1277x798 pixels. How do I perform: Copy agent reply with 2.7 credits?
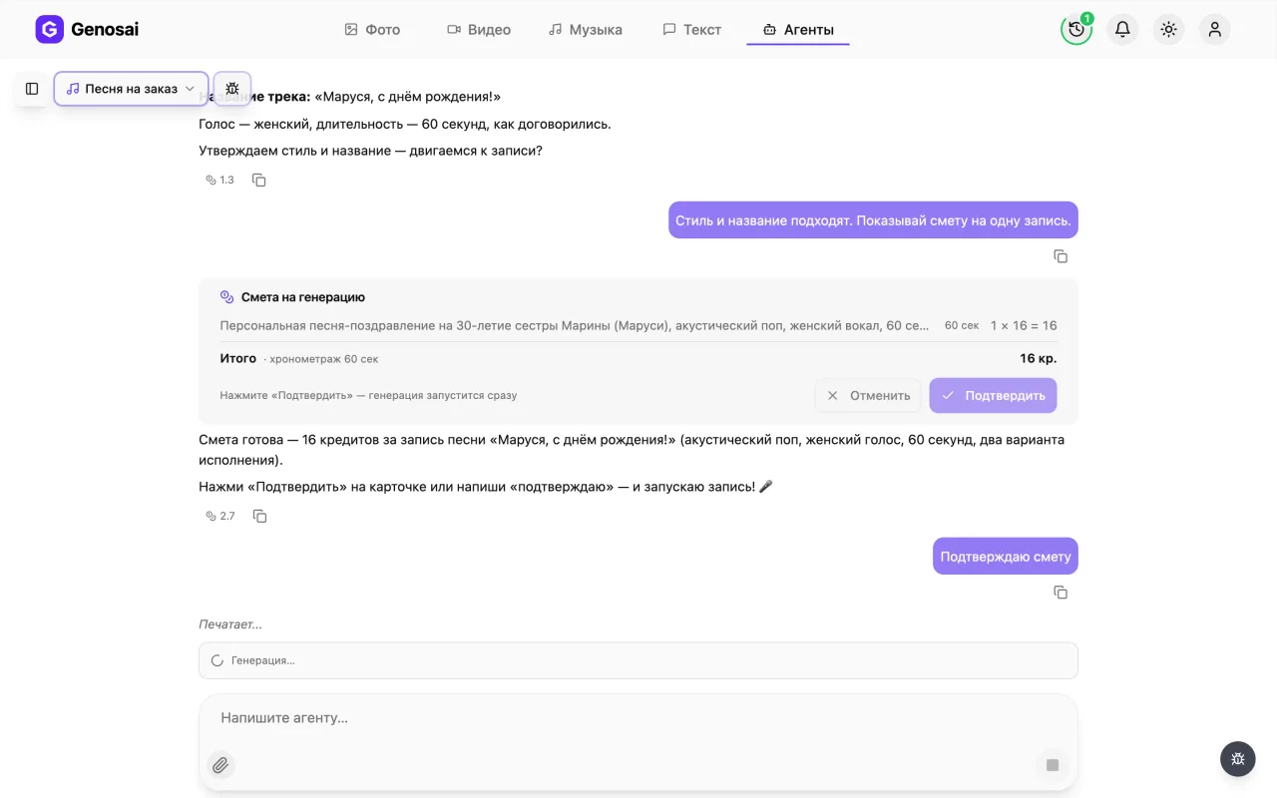click(259, 516)
